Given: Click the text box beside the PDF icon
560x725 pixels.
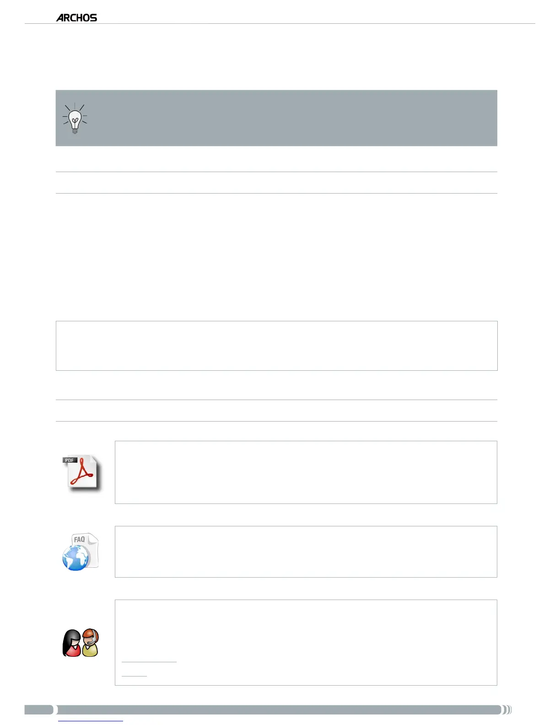Looking at the screenshot, I should [x=306, y=472].
